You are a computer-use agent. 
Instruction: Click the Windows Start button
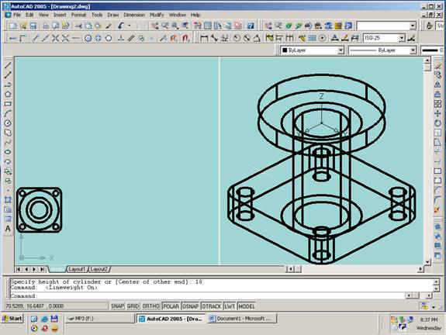(x=12, y=319)
